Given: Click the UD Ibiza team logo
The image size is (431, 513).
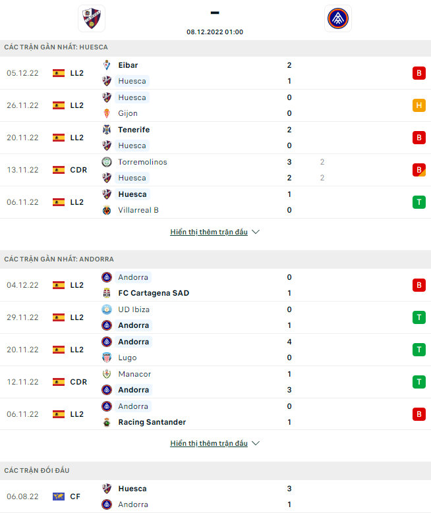Looking at the screenshot, I should 107,310.
